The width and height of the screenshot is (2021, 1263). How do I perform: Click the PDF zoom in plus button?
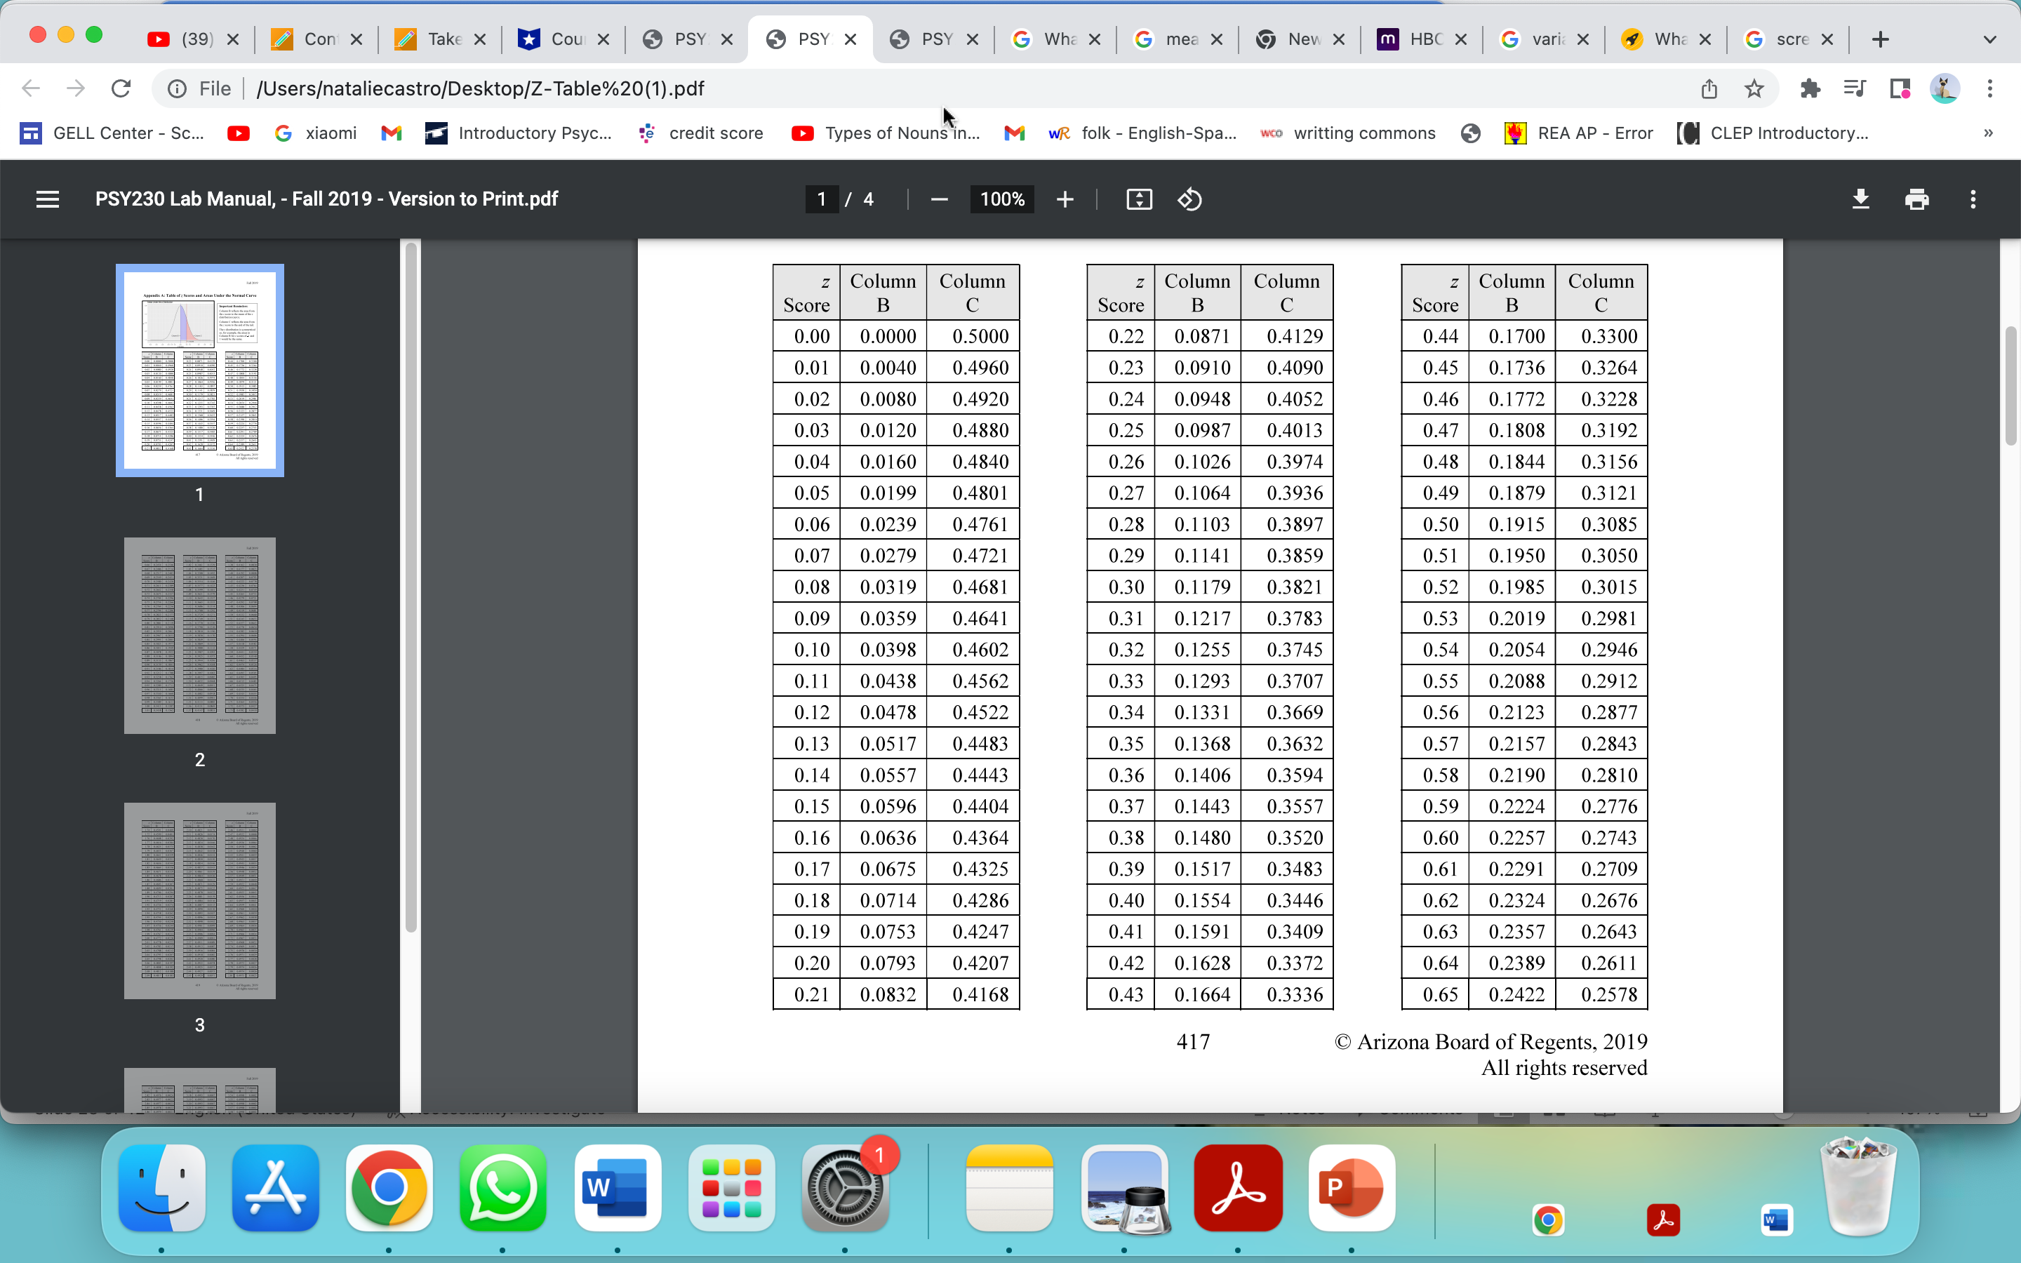(1064, 199)
